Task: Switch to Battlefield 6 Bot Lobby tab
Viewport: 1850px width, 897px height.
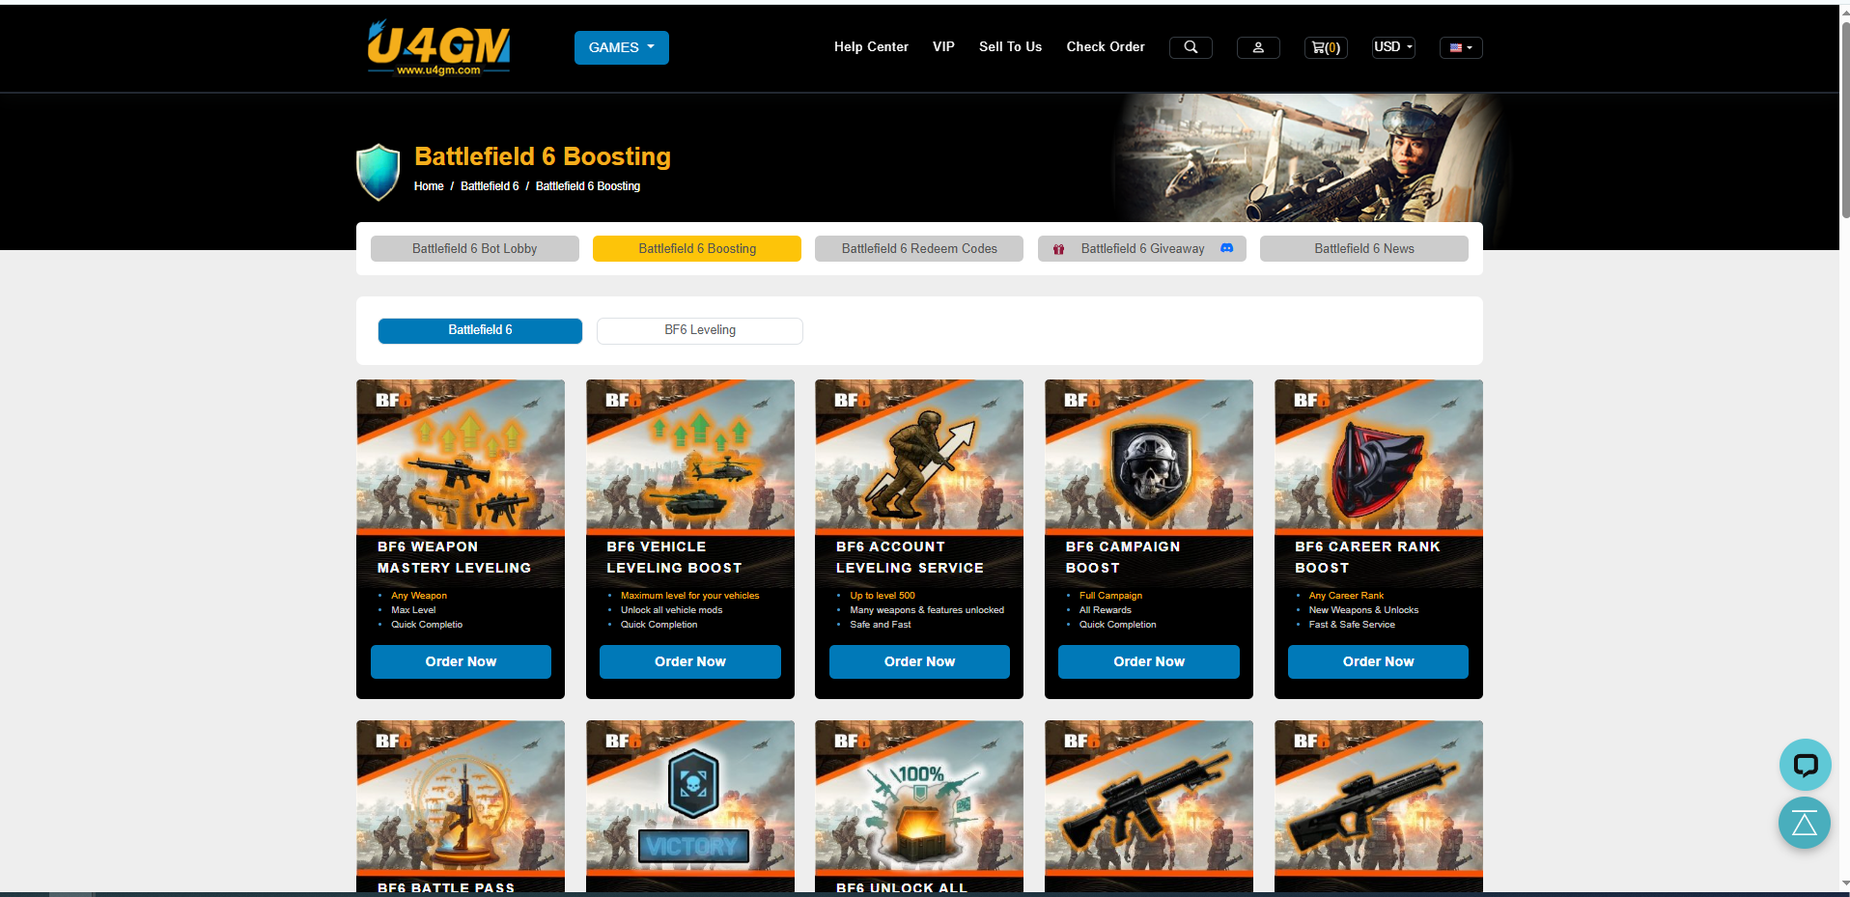Action: pyautogui.click(x=474, y=248)
